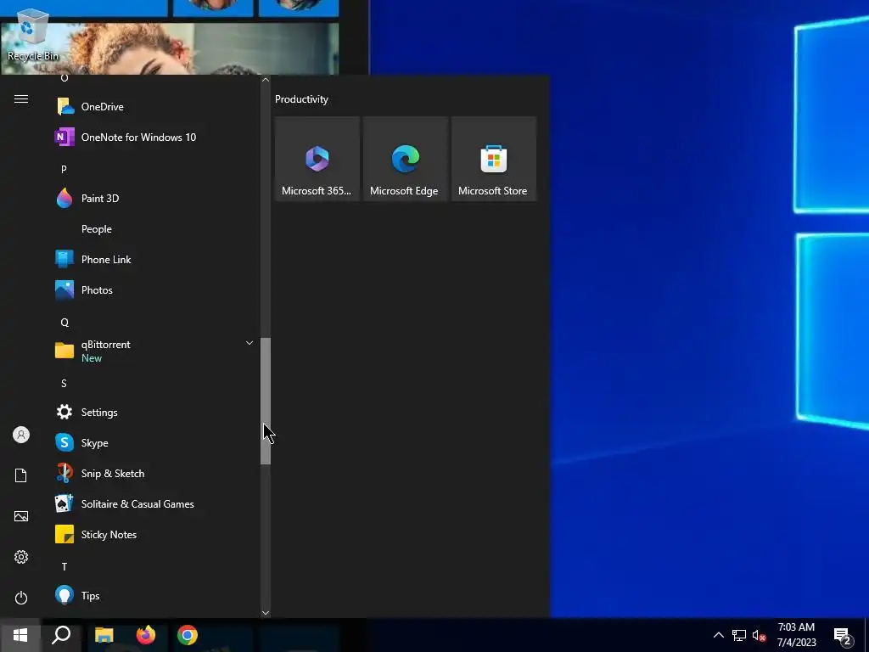
Task: Open Settings gear in Start sidebar
Action: coord(21,557)
